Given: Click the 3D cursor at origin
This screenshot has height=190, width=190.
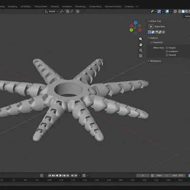Looking at the screenshot, I should point(68,100).
